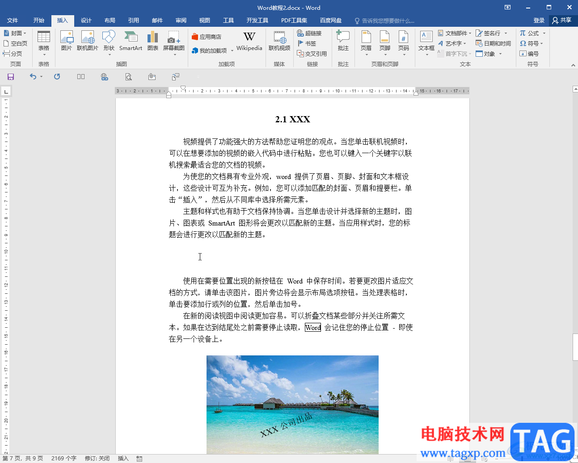Click the paperclip envelope attachment icon
Screen dimensions: 578x463
pos(152,77)
